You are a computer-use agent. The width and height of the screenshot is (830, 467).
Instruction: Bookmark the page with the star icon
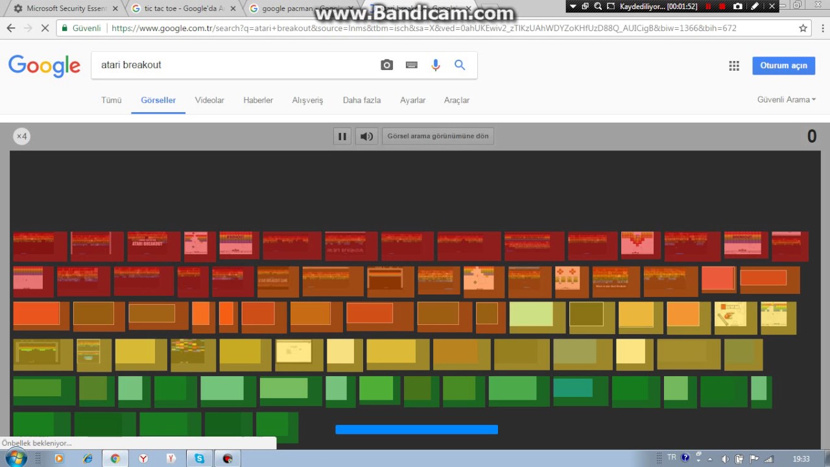803,29
